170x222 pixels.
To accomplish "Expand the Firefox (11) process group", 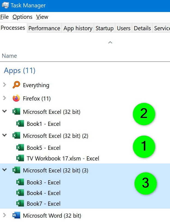I will pyautogui.click(x=5, y=98).
